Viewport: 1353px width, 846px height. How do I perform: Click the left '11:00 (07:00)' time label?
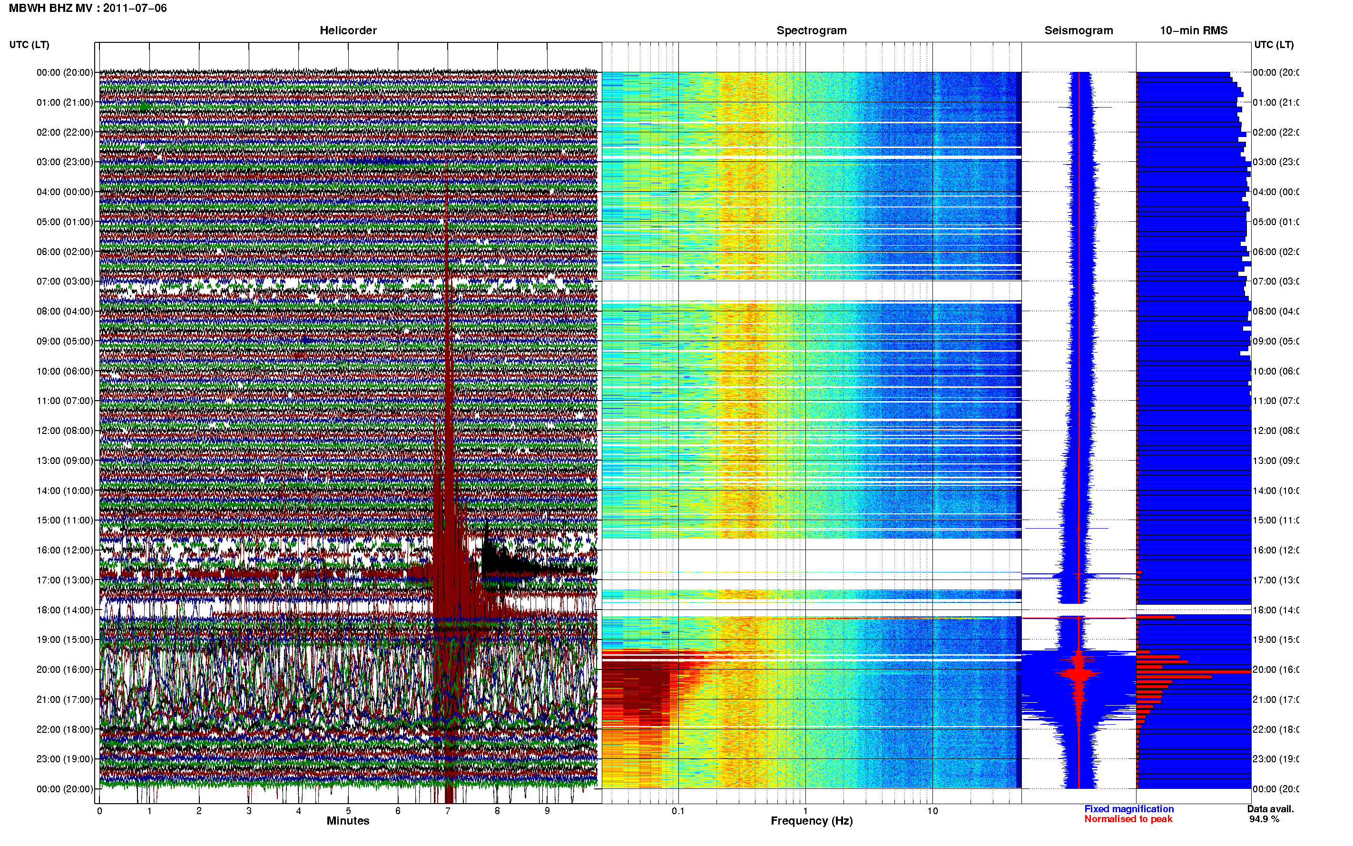point(65,401)
